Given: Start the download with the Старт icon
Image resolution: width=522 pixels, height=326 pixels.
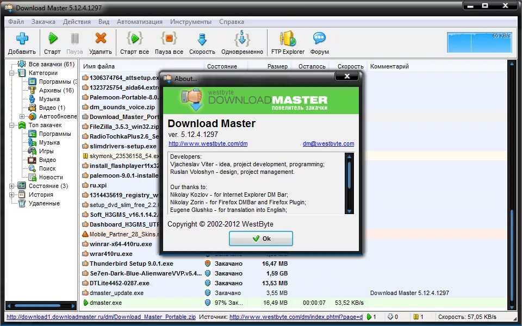Looking at the screenshot, I should tap(53, 39).
